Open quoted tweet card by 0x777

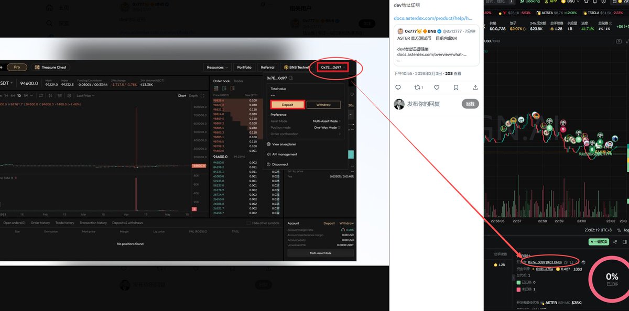(437, 46)
